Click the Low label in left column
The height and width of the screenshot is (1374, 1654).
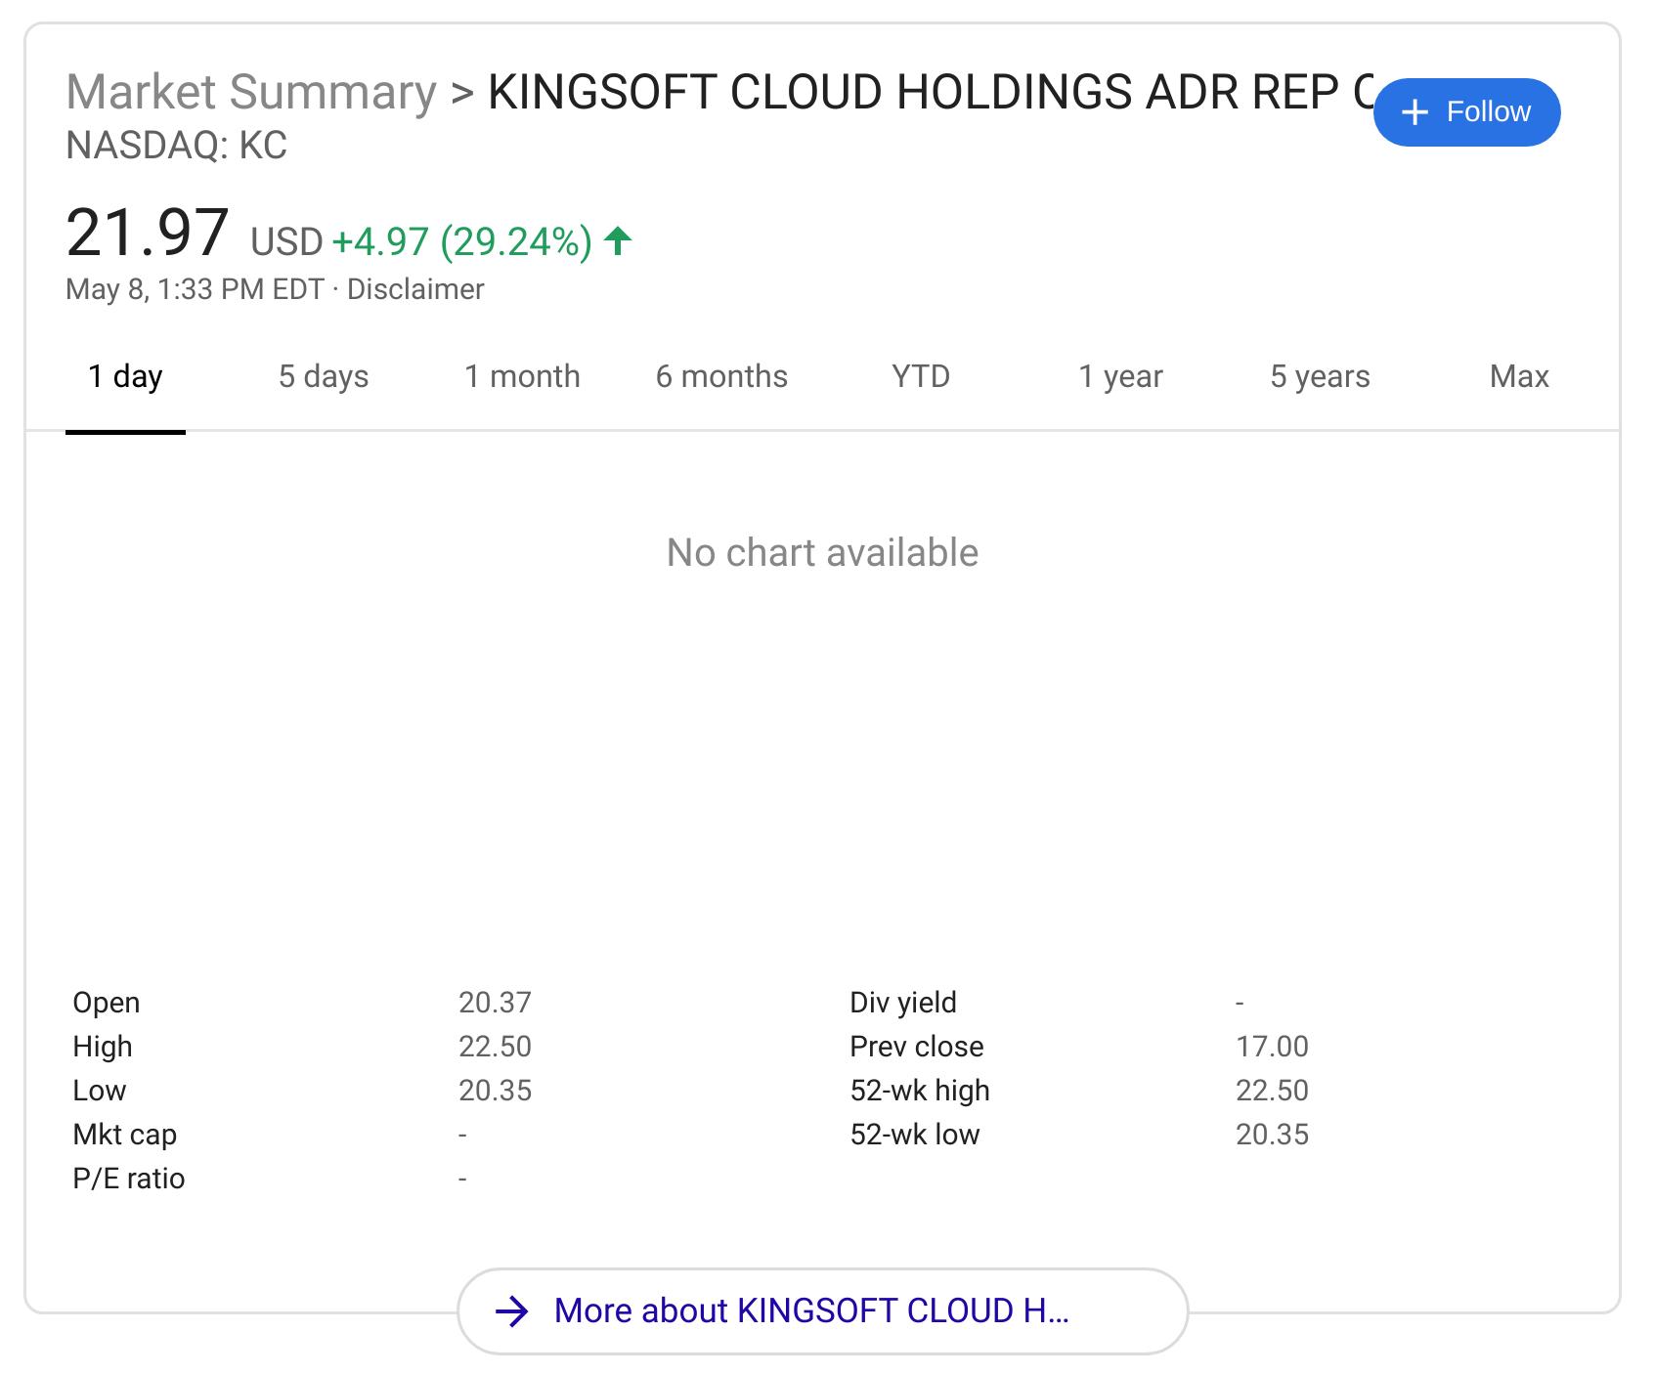pos(100,1091)
